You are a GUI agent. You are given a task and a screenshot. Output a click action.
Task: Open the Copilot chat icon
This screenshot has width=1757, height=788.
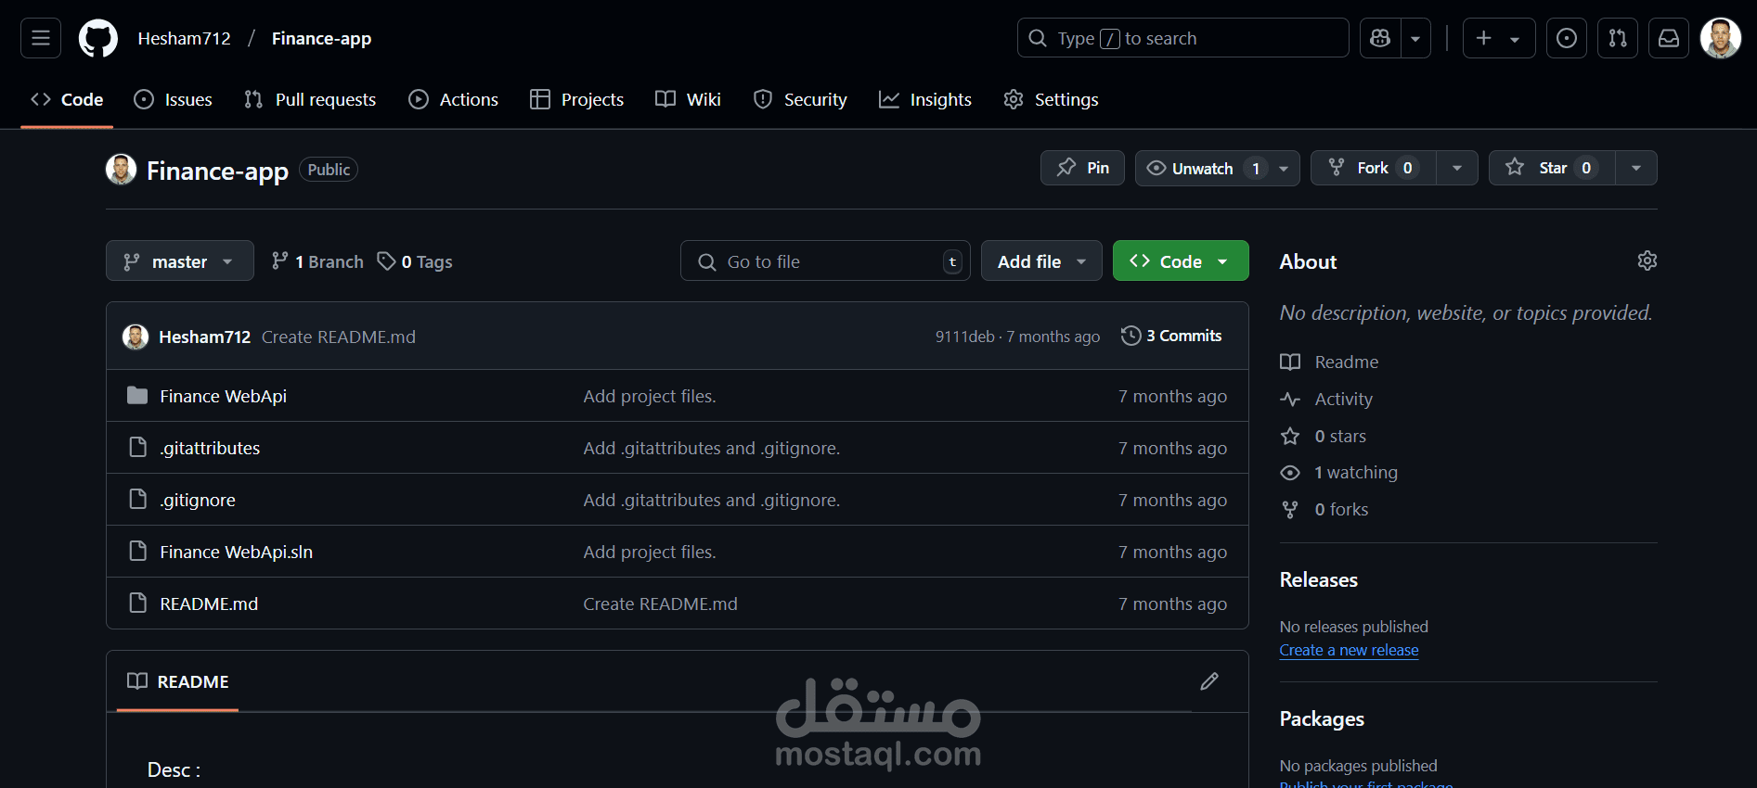click(x=1380, y=38)
